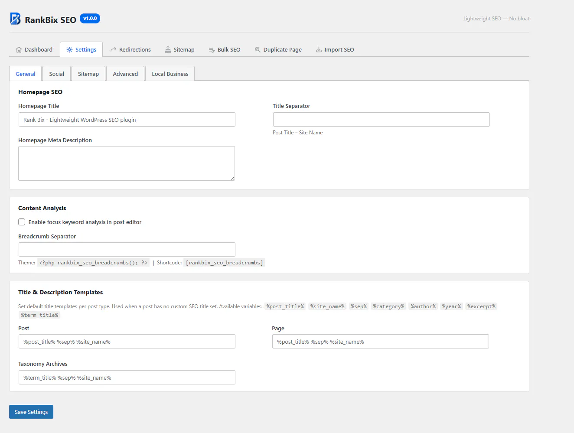The image size is (574, 433).
Task: Click the Post title template field
Action: [127, 342]
